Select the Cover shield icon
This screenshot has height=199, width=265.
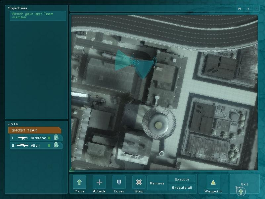[x=119, y=182]
